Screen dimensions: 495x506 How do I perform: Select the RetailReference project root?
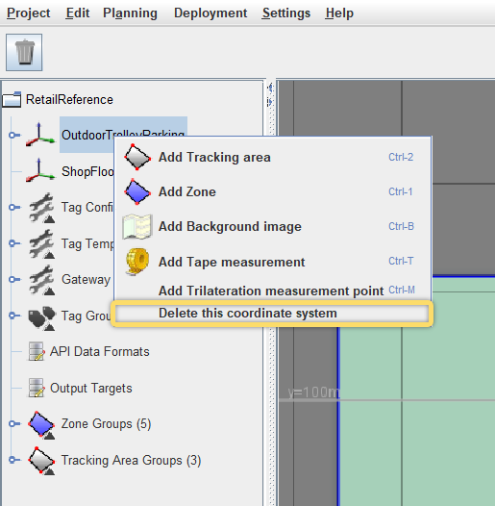[69, 99]
